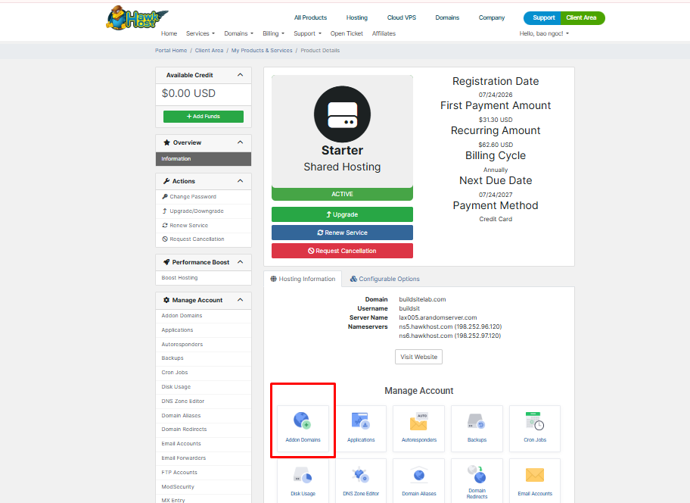
Task: Open the Affiliates link
Action: tap(384, 33)
